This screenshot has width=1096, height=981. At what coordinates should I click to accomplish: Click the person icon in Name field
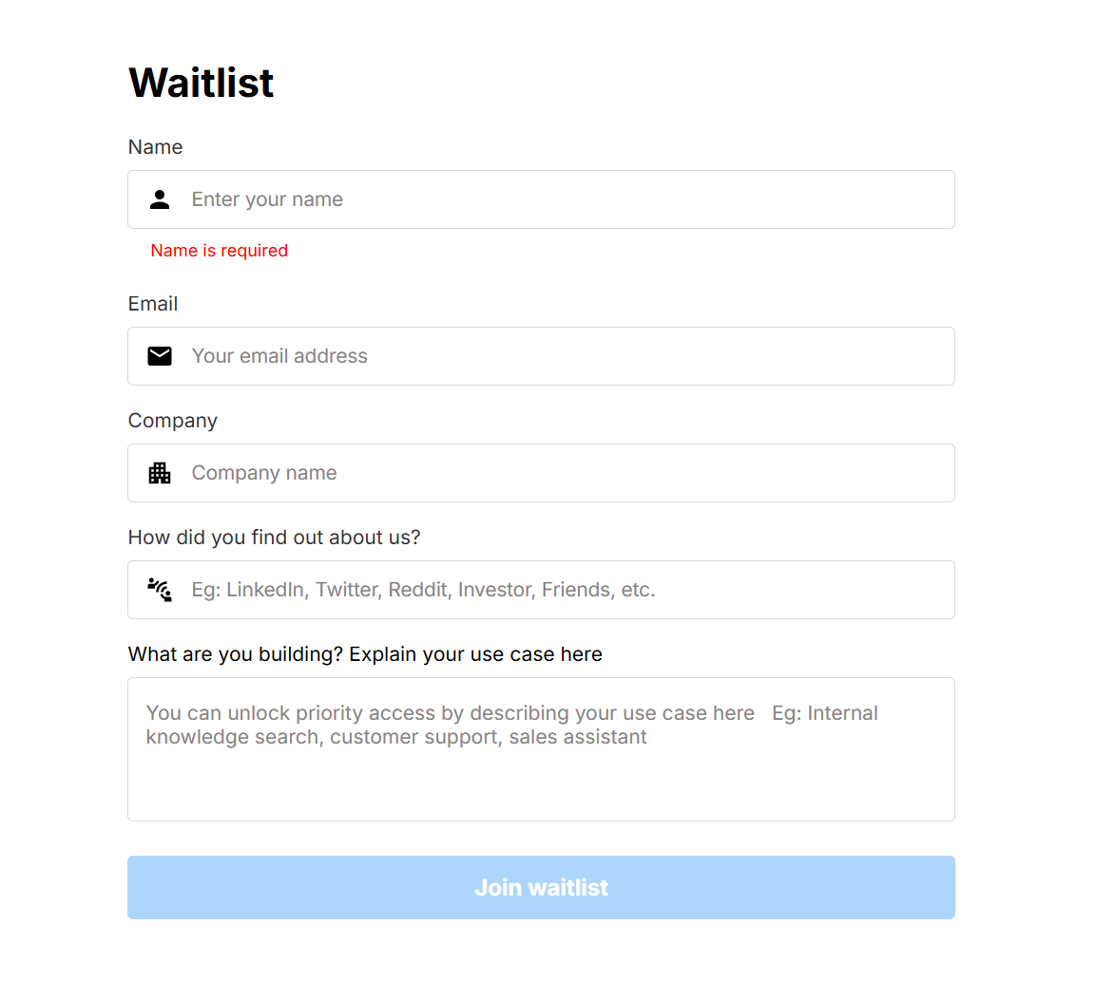(x=160, y=199)
